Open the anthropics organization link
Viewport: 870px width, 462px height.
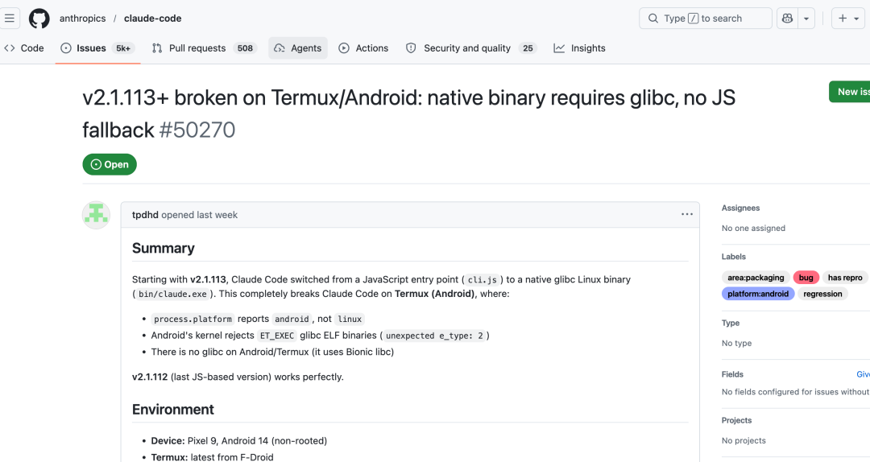pyautogui.click(x=83, y=19)
